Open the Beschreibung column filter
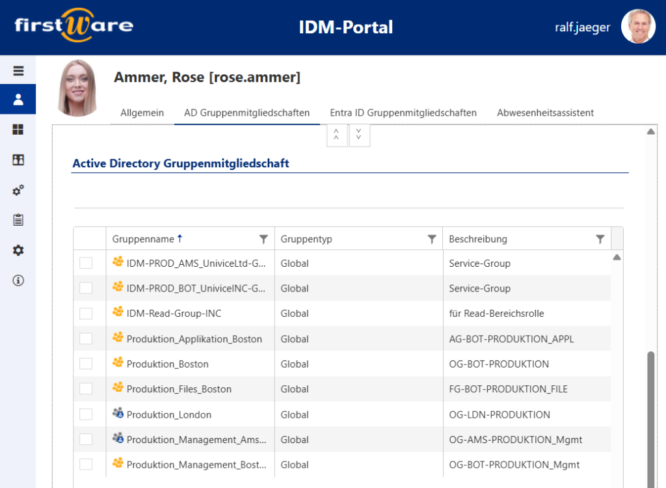Image resolution: width=666 pixels, height=488 pixels. click(600, 239)
